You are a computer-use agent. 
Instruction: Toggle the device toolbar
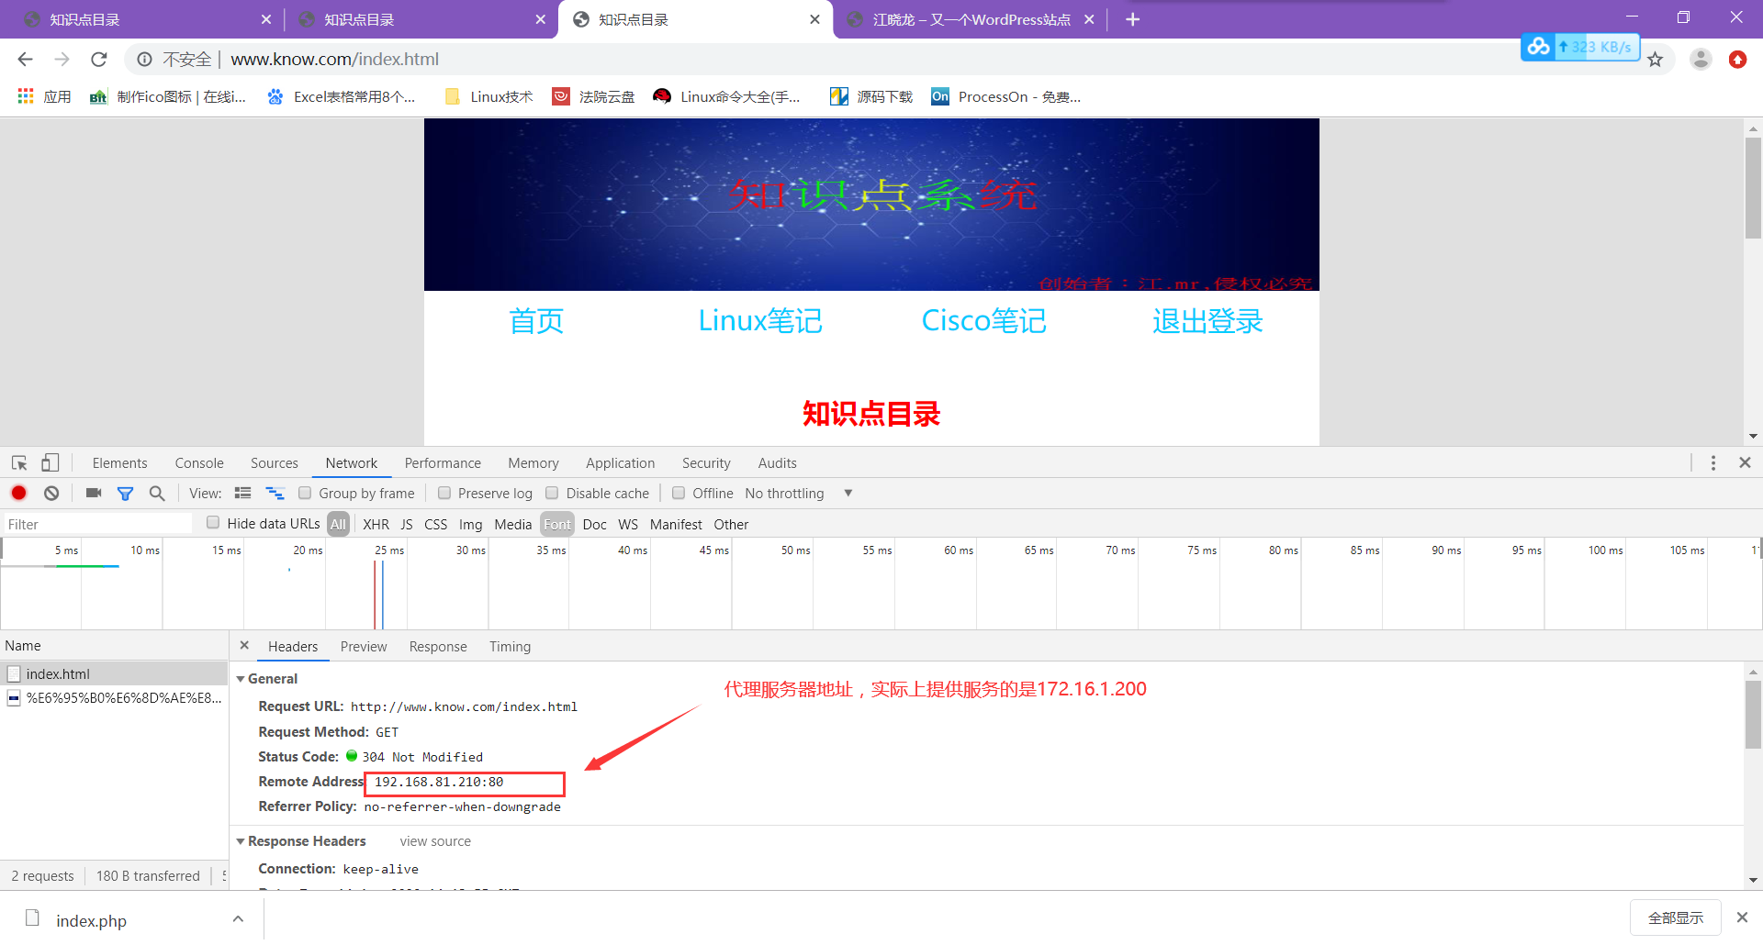coord(51,462)
